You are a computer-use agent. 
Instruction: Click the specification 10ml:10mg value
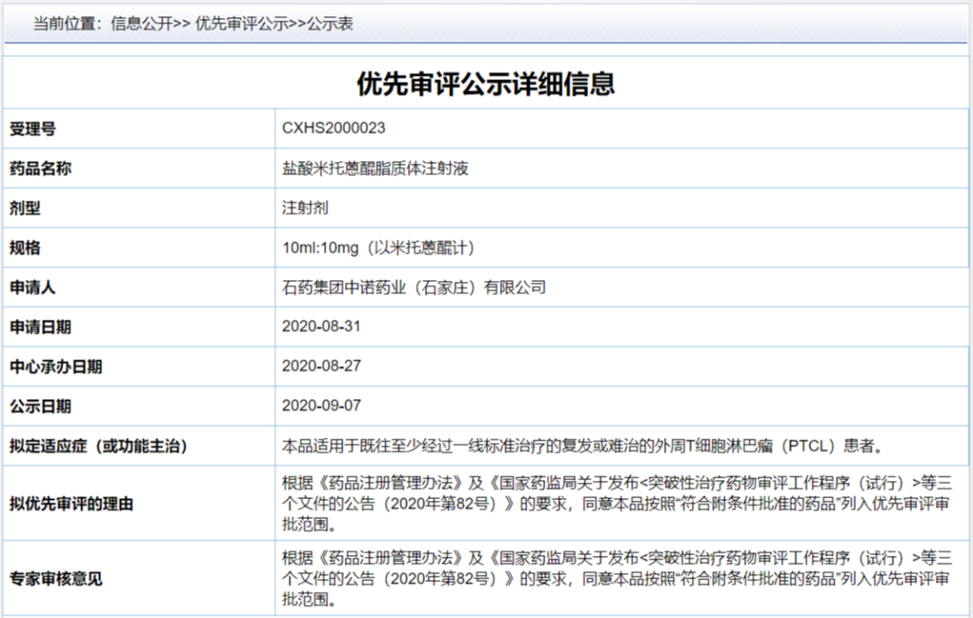coord(378,248)
